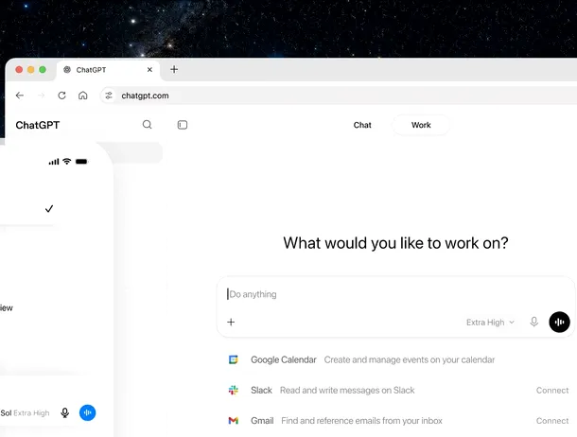
Task: Click the browser forward arrow
Action: [x=41, y=96]
